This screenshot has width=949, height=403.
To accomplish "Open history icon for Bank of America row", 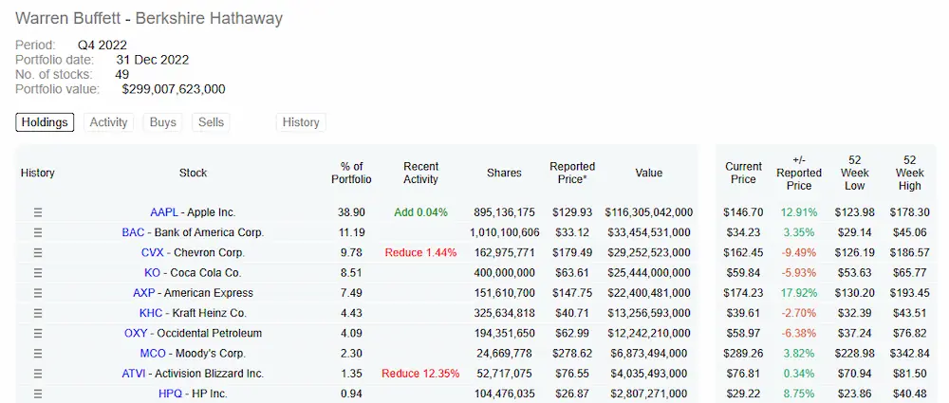I will point(38,232).
